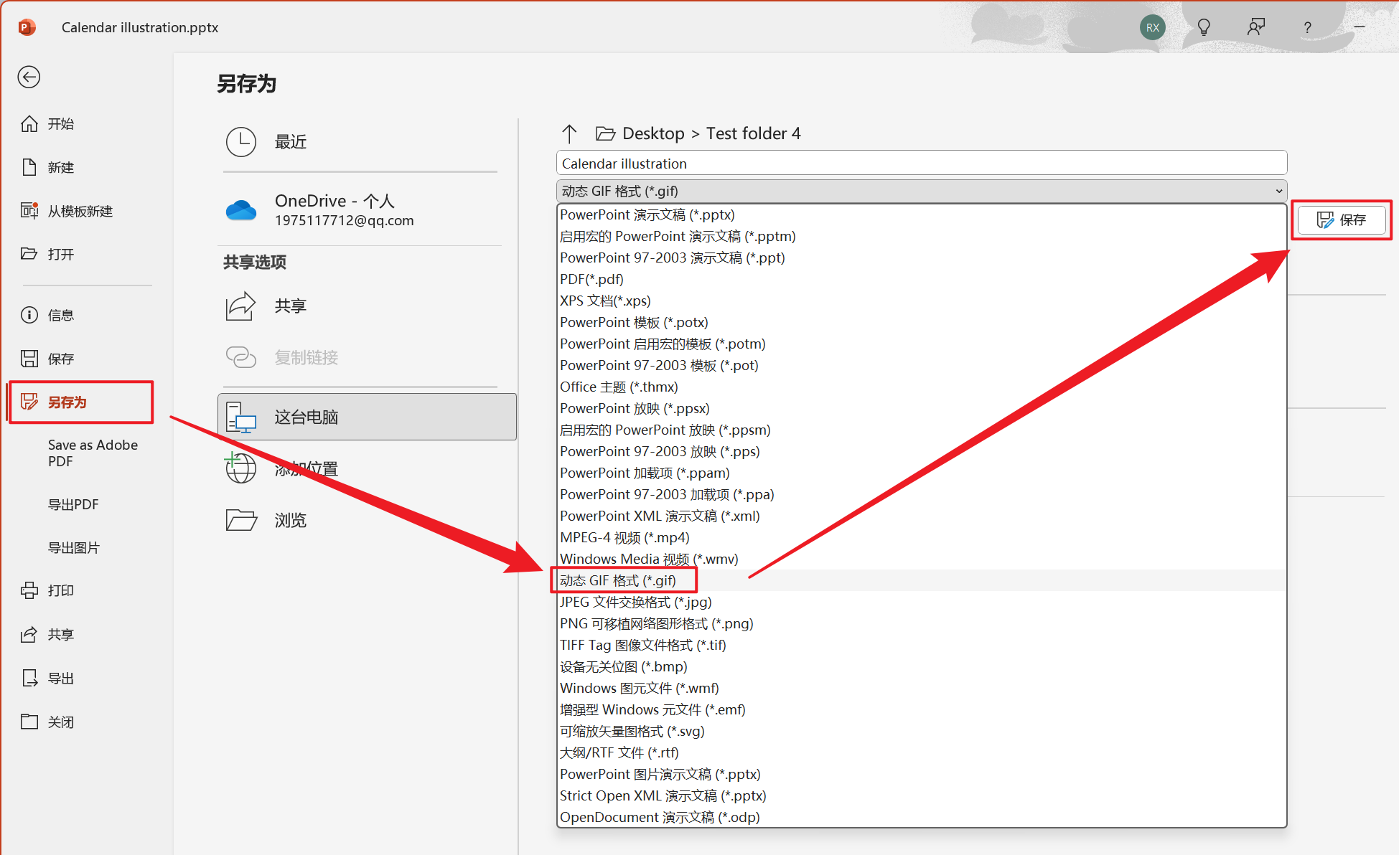Click the feedback person icon
1399x855 pixels.
[x=1255, y=27]
